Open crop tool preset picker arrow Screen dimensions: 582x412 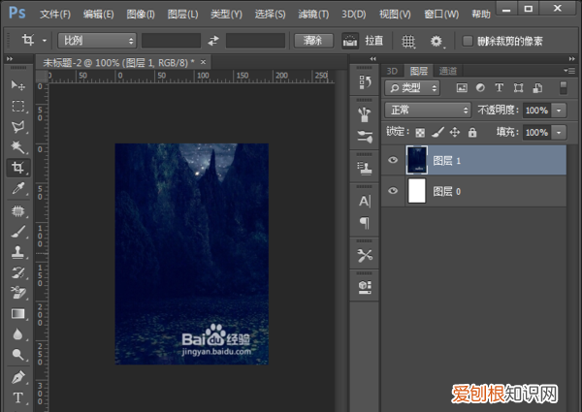point(45,41)
